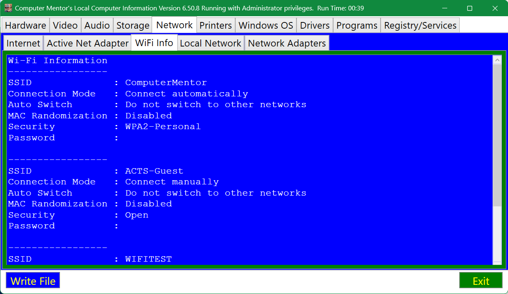Open the Printers tab
Viewport: 508px width, 294px height.
click(216, 25)
